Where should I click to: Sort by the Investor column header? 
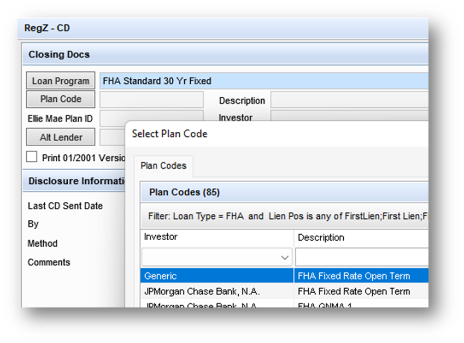point(216,237)
